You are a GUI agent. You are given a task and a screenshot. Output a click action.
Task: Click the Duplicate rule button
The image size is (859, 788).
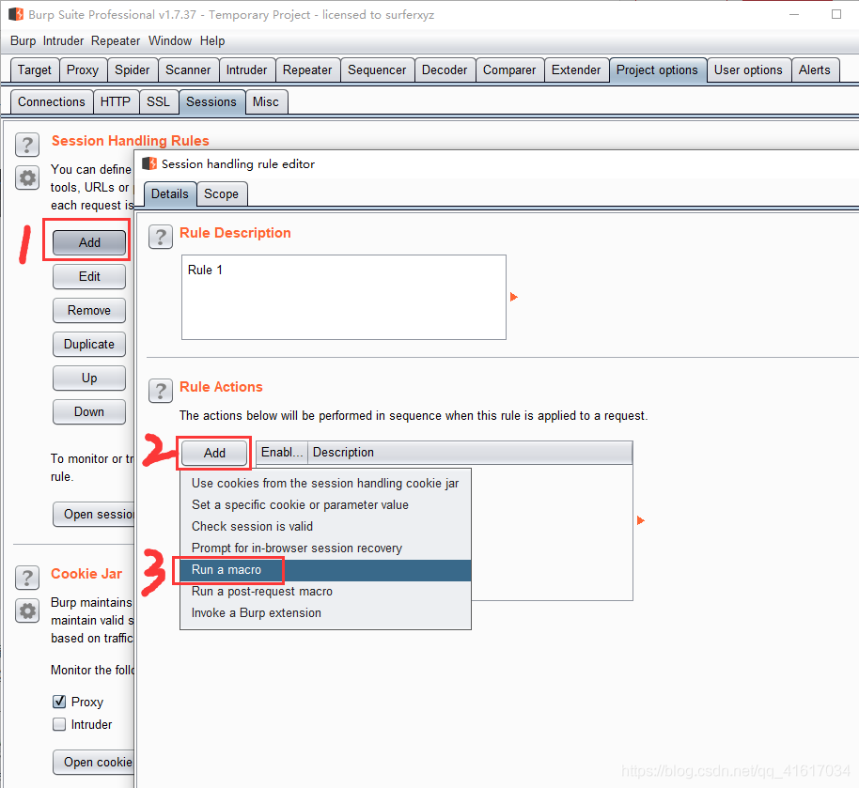coord(89,344)
